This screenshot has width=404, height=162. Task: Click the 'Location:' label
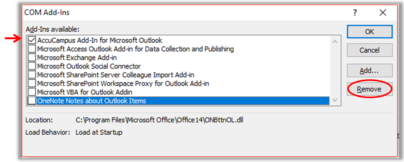(x=39, y=120)
